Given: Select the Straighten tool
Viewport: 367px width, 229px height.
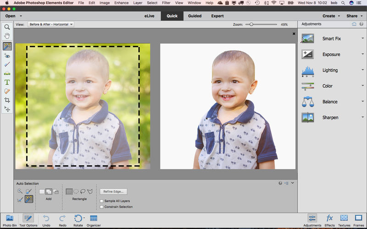Looking at the screenshot, I should pyautogui.click(x=7, y=73).
